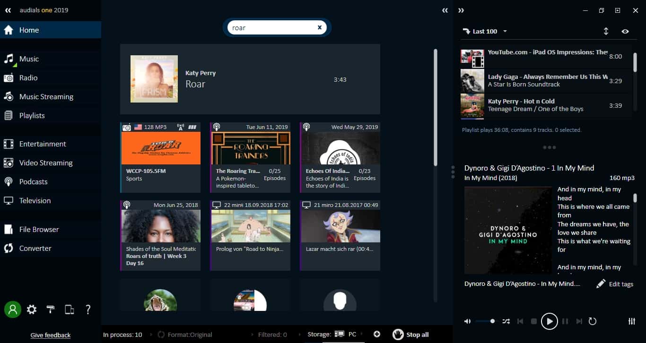The height and width of the screenshot is (343, 646).
Task: Start playback with the play button
Action: click(550, 321)
